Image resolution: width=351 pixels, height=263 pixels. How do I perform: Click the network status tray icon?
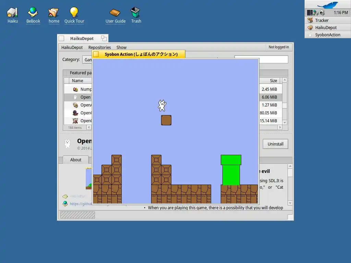316,13
